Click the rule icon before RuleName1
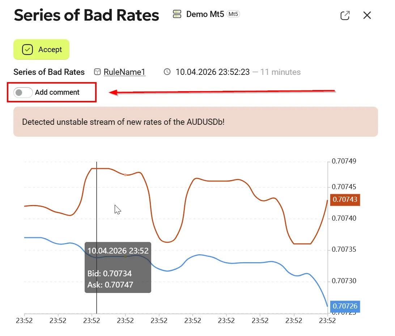This screenshot has height=336, width=395. tap(97, 72)
